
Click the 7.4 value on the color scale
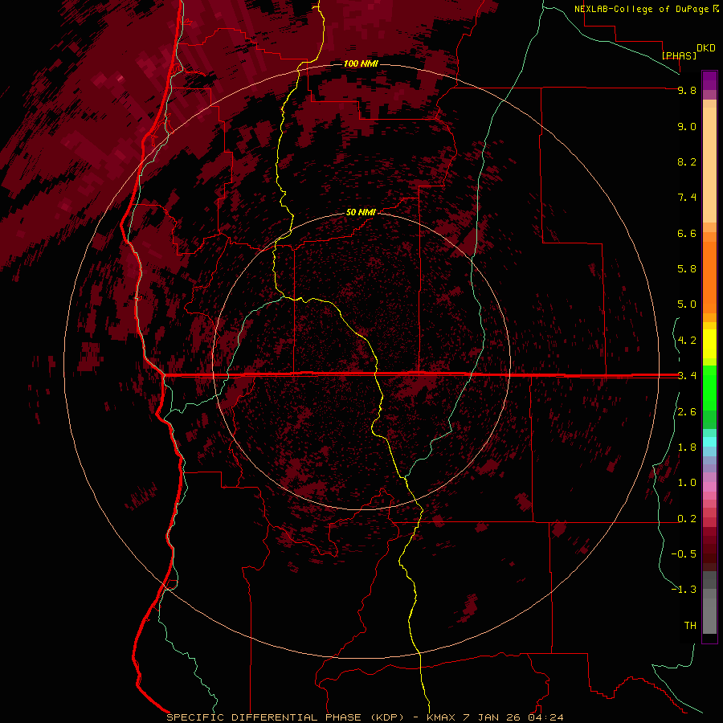pyautogui.click(x=687, y=198)
